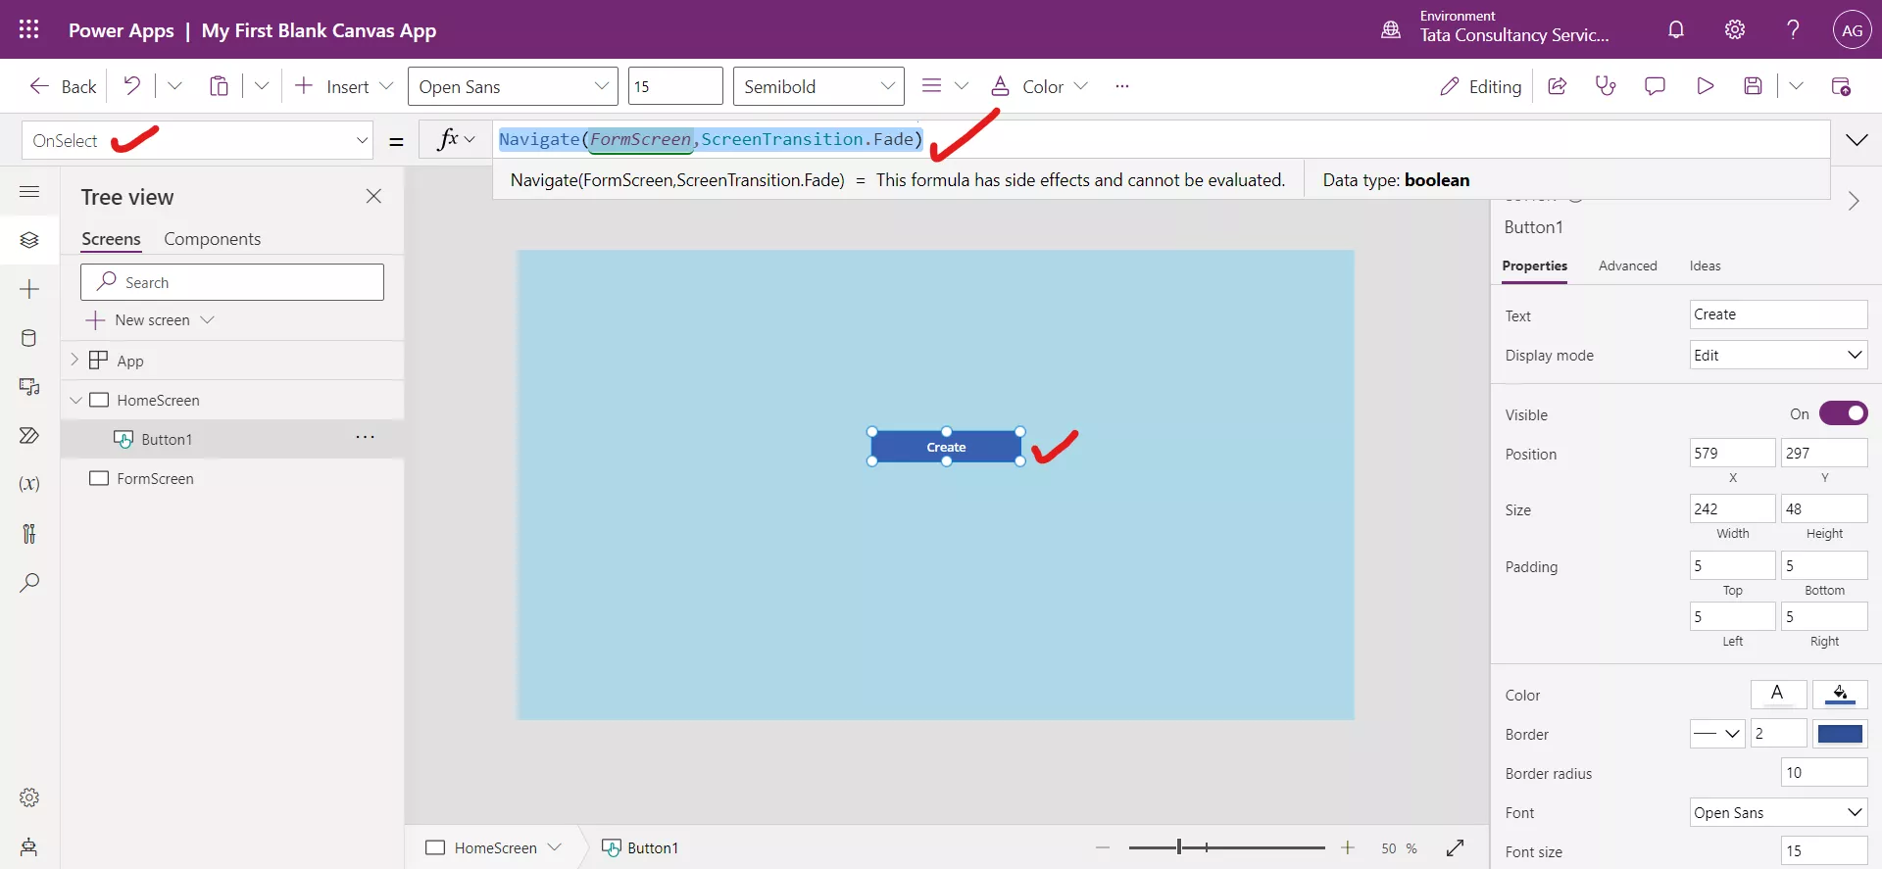Toggle the Visible switch off

point(1843,413)
